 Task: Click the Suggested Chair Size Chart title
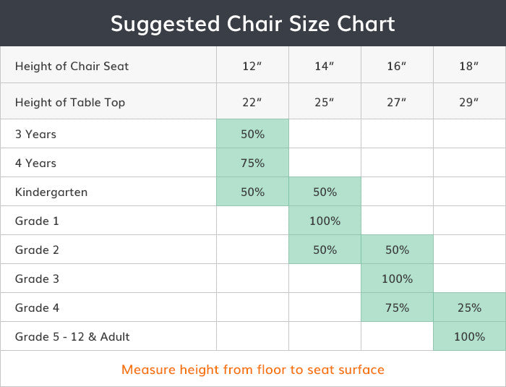[252, 24]
